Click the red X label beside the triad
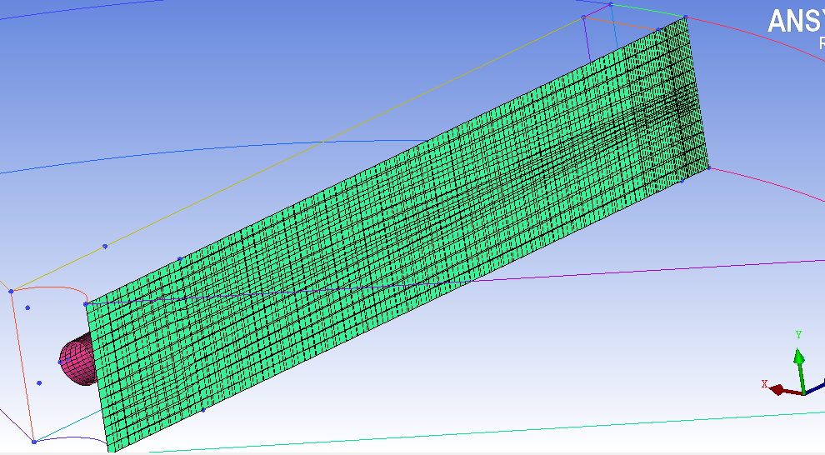 (764, 384)
